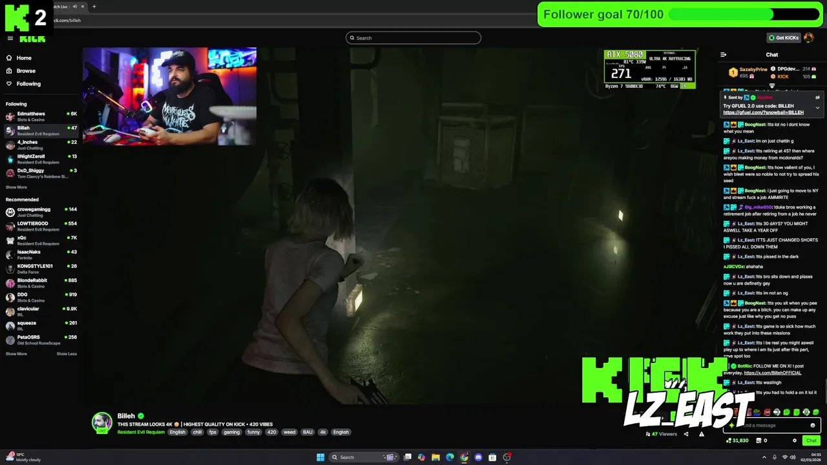Open the weather widget on taskbar

[22, 457]
